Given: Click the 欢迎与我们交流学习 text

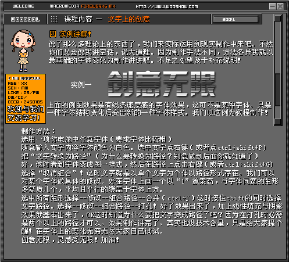Looking at the screenshot, I should click(26, 113).
